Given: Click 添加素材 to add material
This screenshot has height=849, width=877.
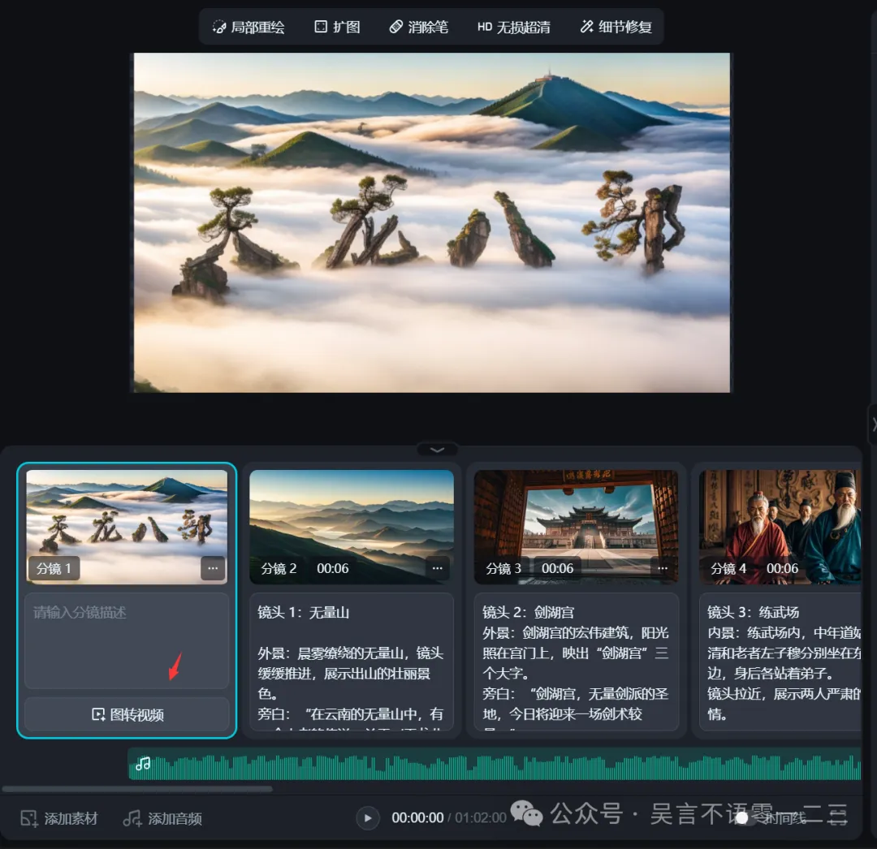Looking at the screenshot, I should coord(59,818).
